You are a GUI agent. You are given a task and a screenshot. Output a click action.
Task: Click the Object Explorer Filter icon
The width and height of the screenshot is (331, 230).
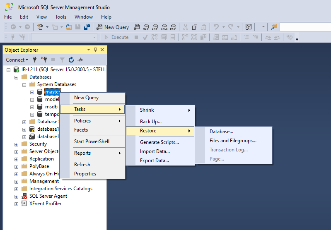coord(62,60)
